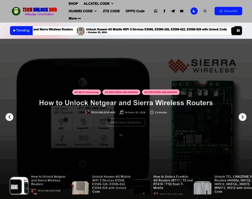The width and height of the screenshot is (252, 199).
Task: Expand the ALCATEL CODE dropdown
Action: (x=98, y=4)
